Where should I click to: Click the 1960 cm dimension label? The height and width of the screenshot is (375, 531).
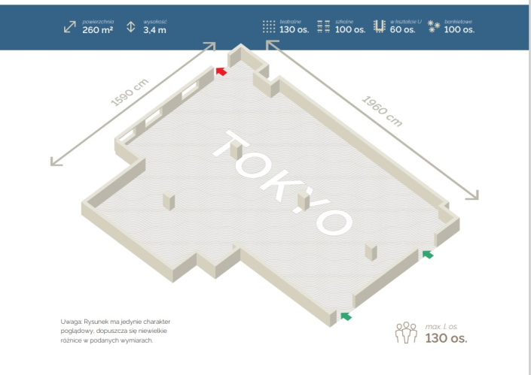382,110
